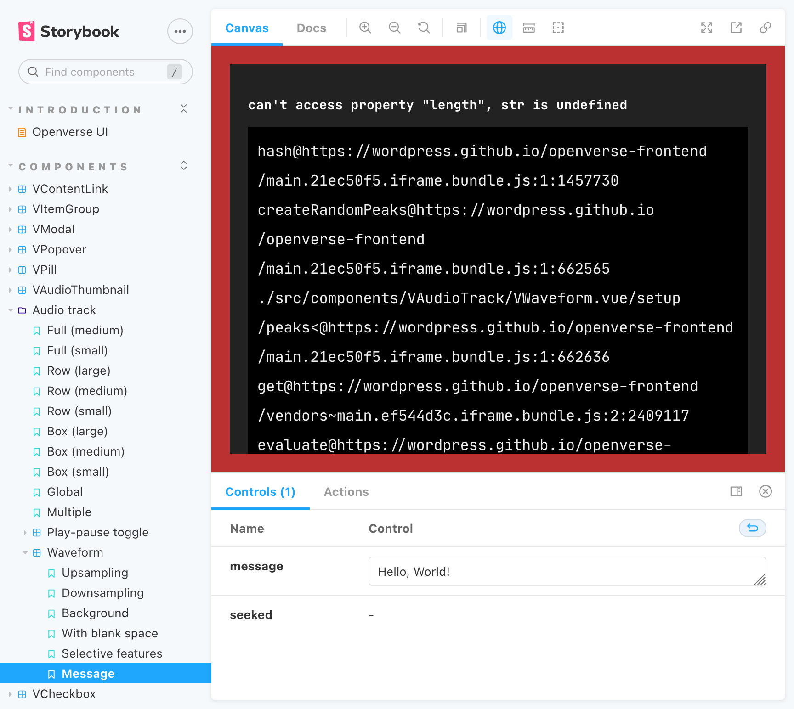Expand the VPill component
The width and height of the screenshot is (794, 709).
pos(44,270)
